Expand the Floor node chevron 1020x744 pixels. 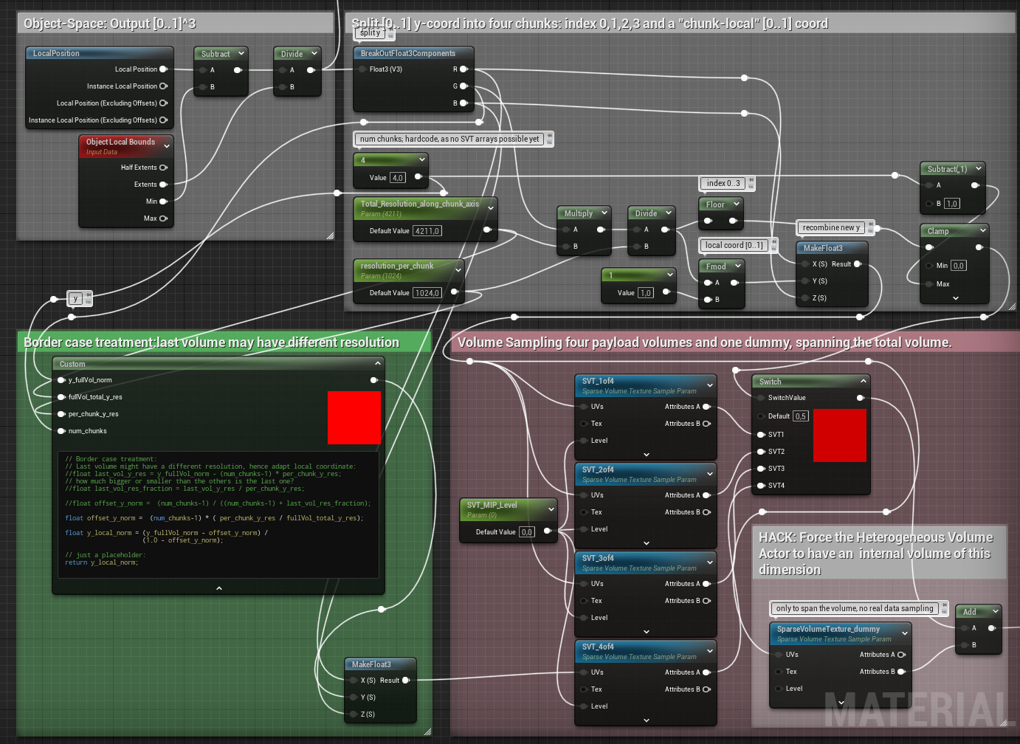736,204
